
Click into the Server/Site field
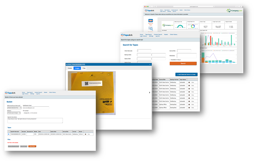click(x=184, y=51)
